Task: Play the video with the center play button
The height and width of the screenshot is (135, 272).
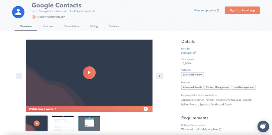Action: tap(89, 72)
